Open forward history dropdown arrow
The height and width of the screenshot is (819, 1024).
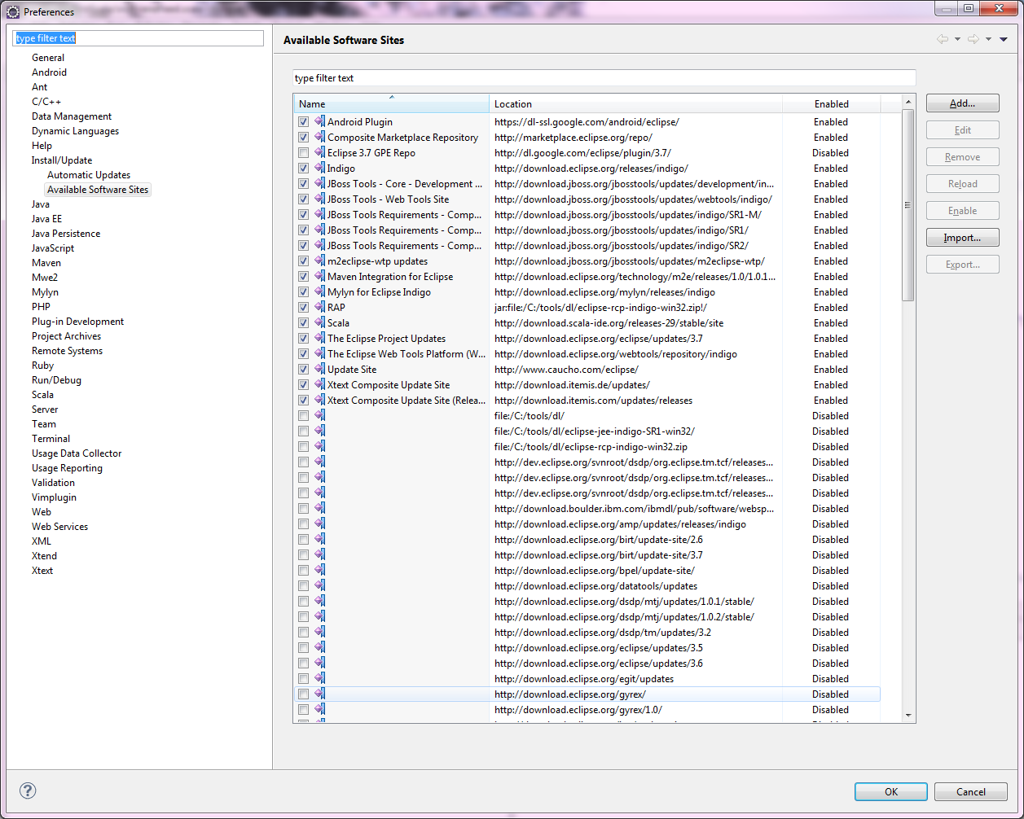(x=988, y=39)
